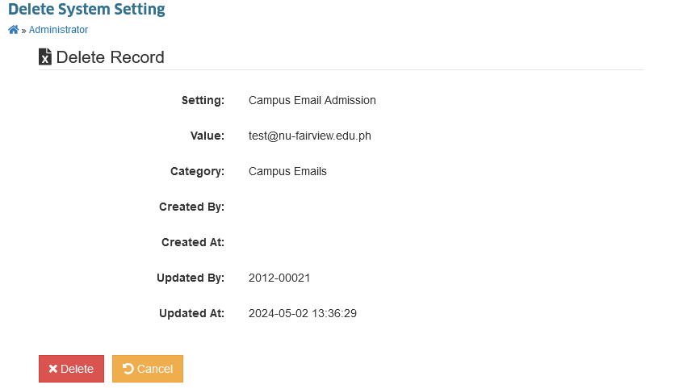The image size is (683, 389).
Task: Click the Setting field label
Action: click(203, 100)
